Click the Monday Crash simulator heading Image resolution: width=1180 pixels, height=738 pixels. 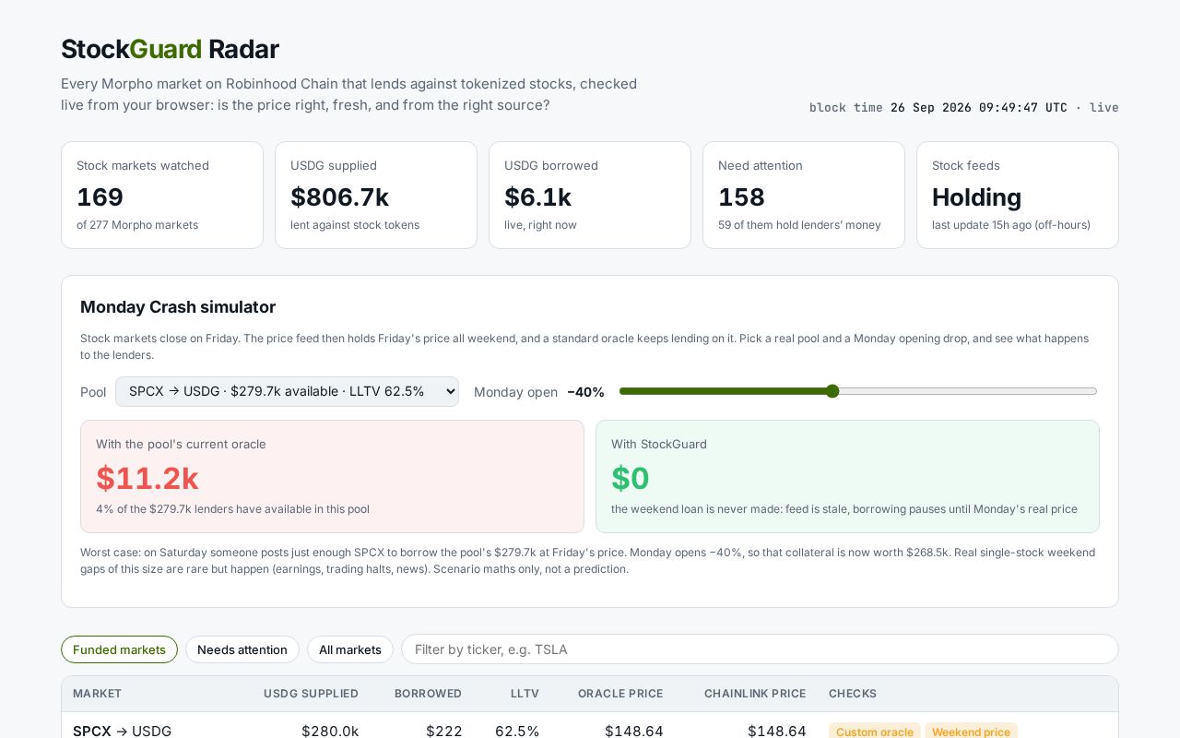point(178,307)
